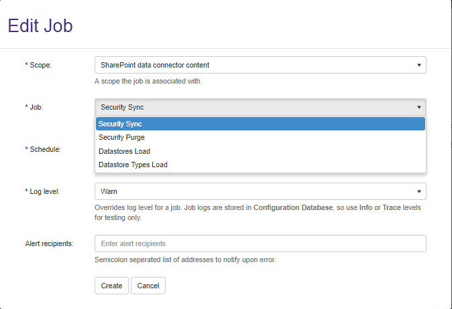
Task: Click the Scope field's down arrow
Action: (x=418, y=65)
